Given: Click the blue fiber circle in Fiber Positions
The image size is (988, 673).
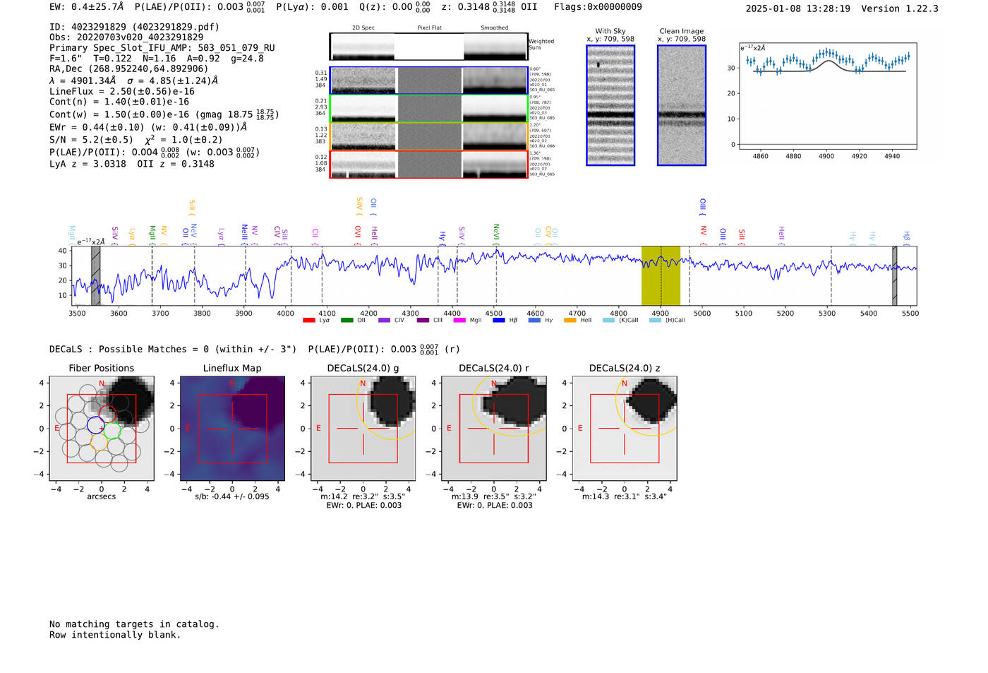Looking at the screenshot, I should coord(95,424).
